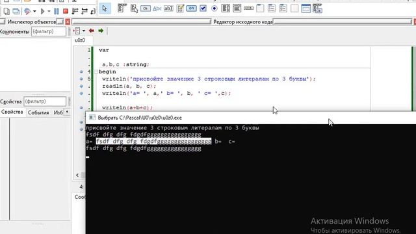
Task: Open the console window system menu icon
Action: 92,118
